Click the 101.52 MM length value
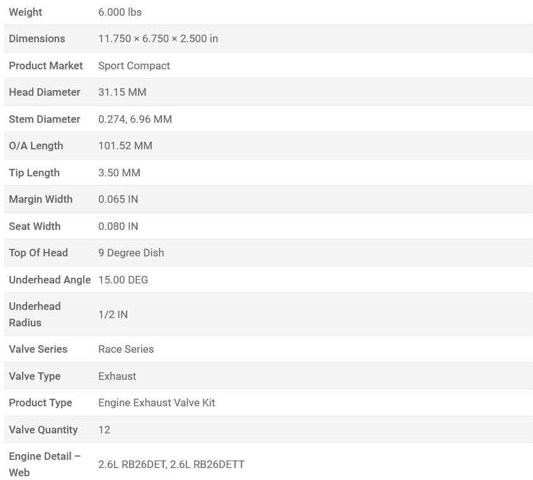 pos(125,146)
